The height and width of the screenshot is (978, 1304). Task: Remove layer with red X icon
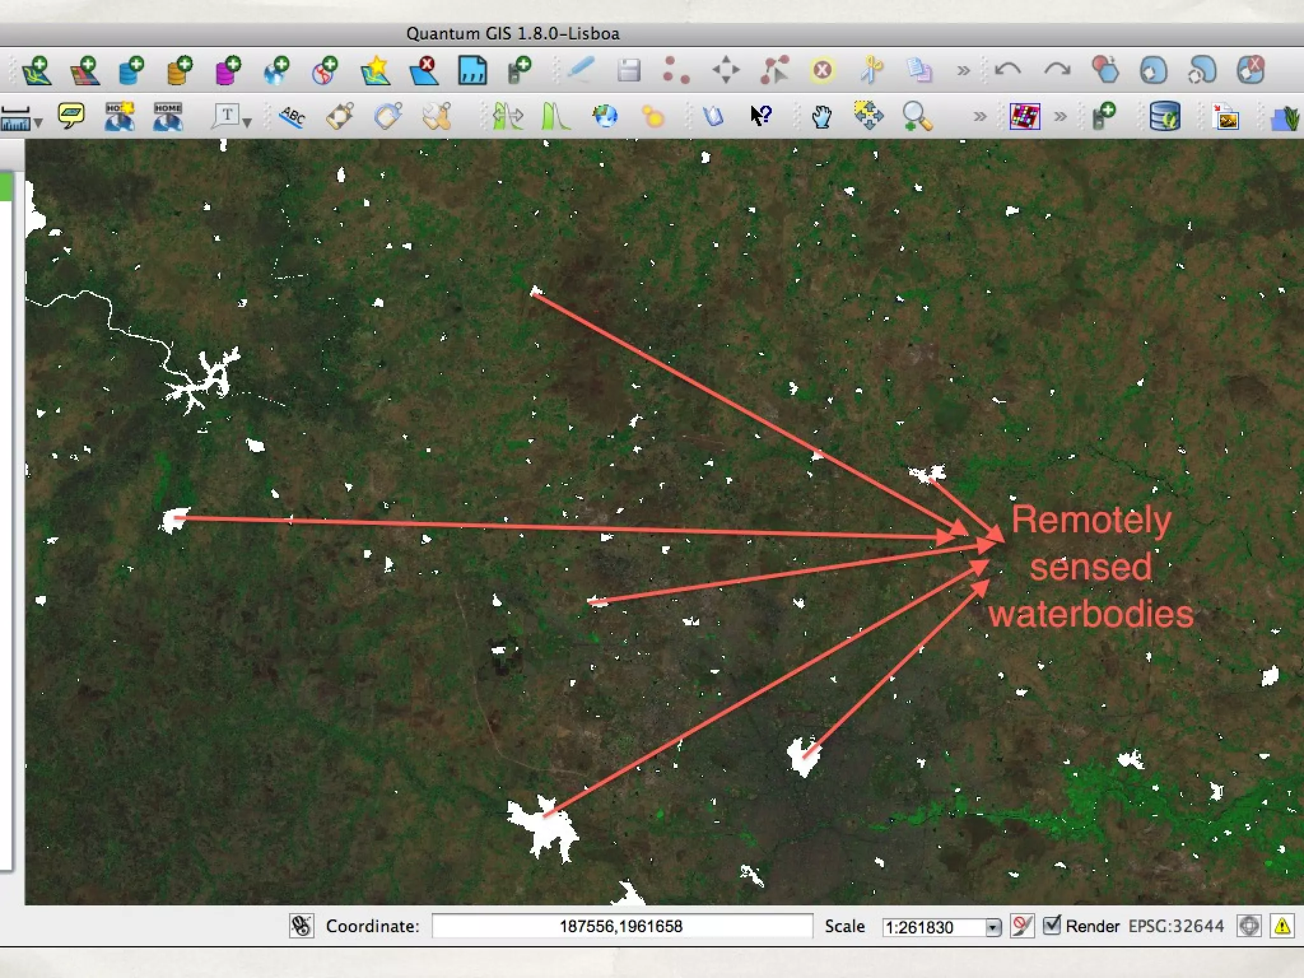pyautogui.click(x=424, y=70)
